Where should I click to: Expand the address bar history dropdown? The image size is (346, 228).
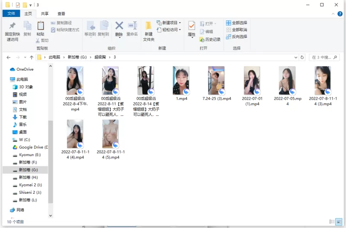(x=296, y=58)
